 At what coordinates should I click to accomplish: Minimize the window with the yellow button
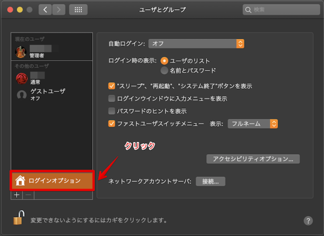point(20,10)
